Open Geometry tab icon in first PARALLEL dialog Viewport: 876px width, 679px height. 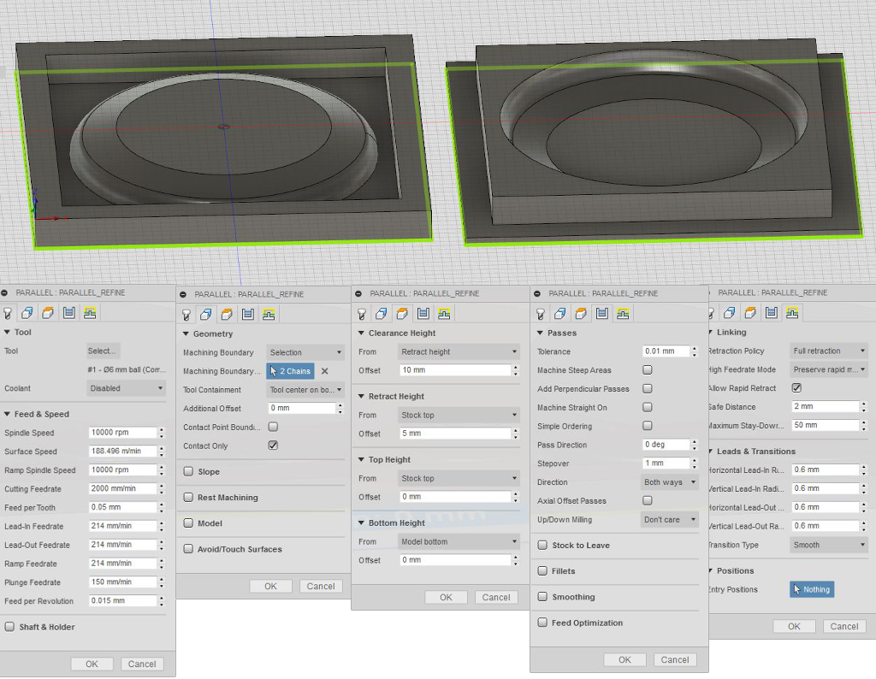pos(27,313)
